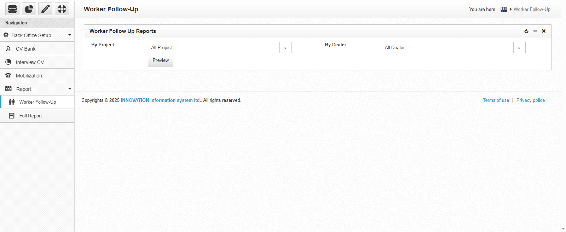Viewport: 566px width, 232px height.
Task: Click the pie chart icon in the top toolbar
Action: tap(29, 9)
